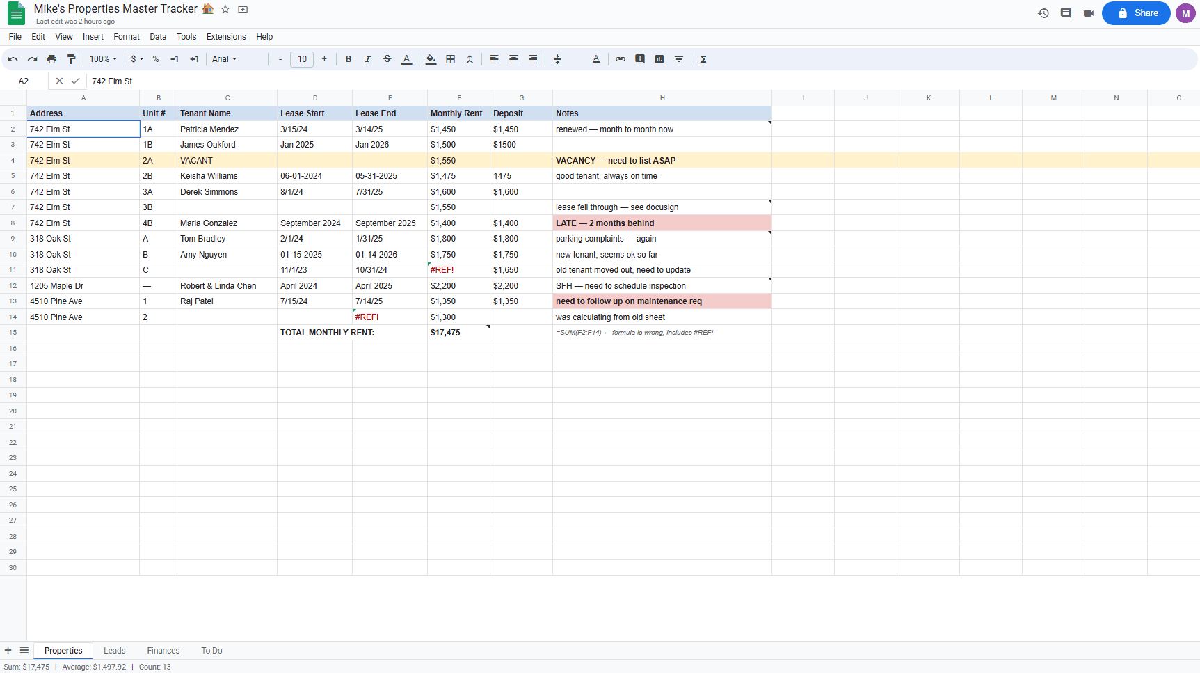Switch to the Finances sheet tab
Image resolution: width=1200 pixels, height=673 pixels.
163,650
